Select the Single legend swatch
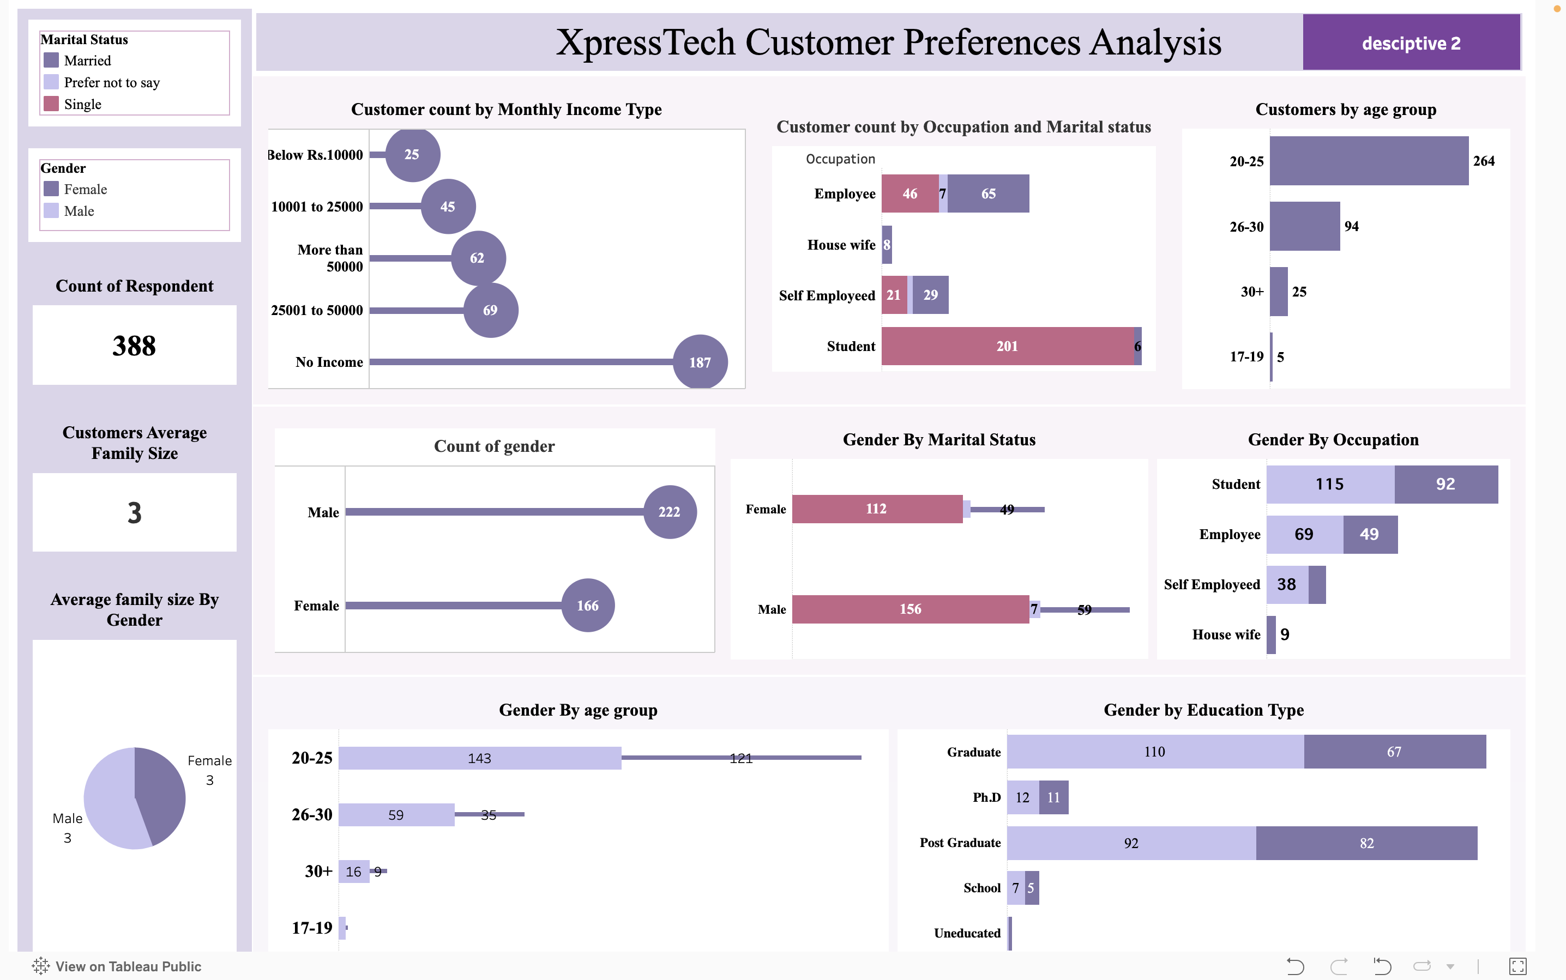Image resolution: width=1566 pixels, height=980 pixels. point(51,104)
